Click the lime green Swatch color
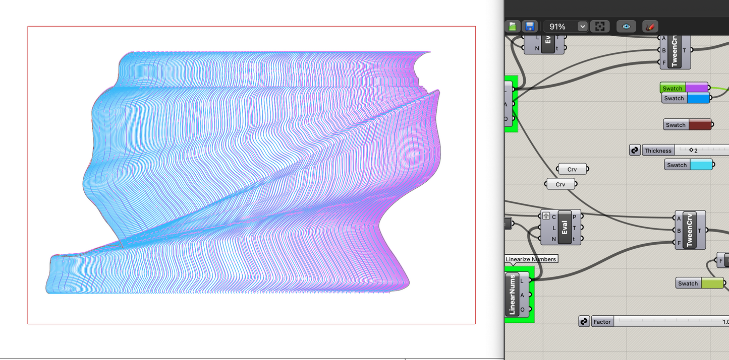The width and height of the screenshot is (729, 360). click(712, 283)
